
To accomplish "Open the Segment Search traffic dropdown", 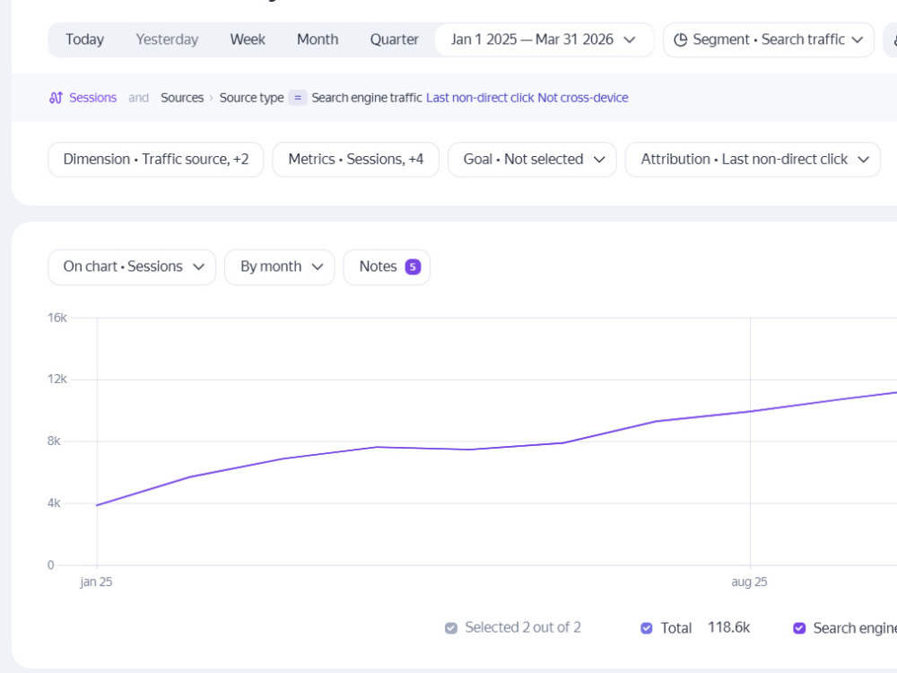I will [x=769, y=39].
